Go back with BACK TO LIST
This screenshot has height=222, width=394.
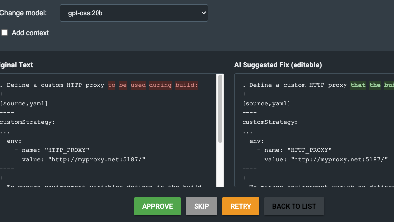(x=294, y=206)
